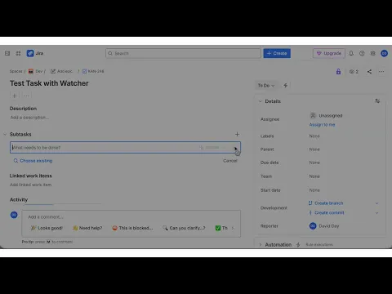Image resolution: width=392 pixels, height=294 pixels.
Task: Expand the Create commit dropdown arrow
Action: coord(377,213)
